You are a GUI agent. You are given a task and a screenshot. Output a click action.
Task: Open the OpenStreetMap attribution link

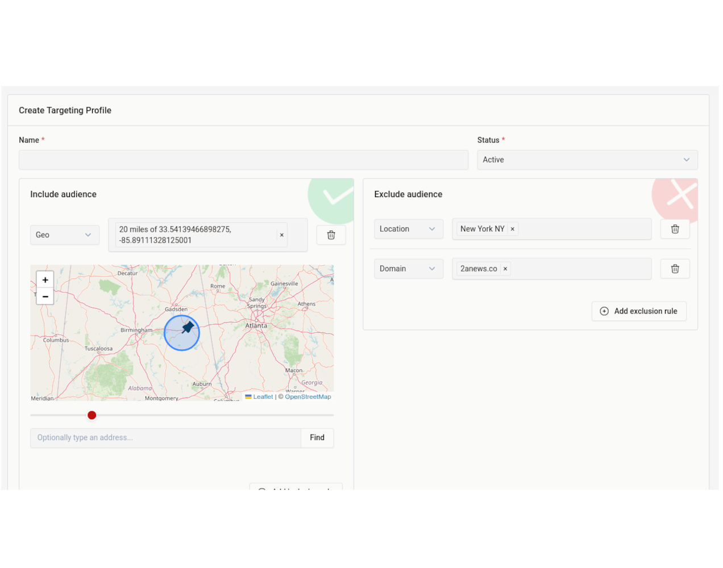pos(308,397)
